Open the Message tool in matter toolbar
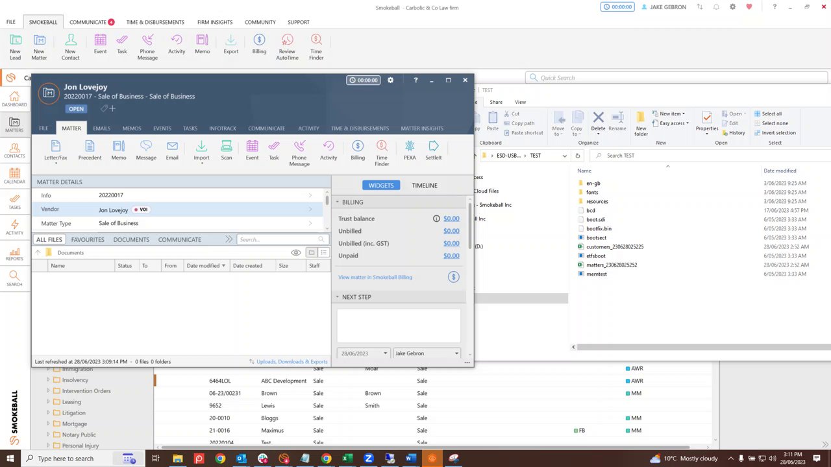 [146, 150]
